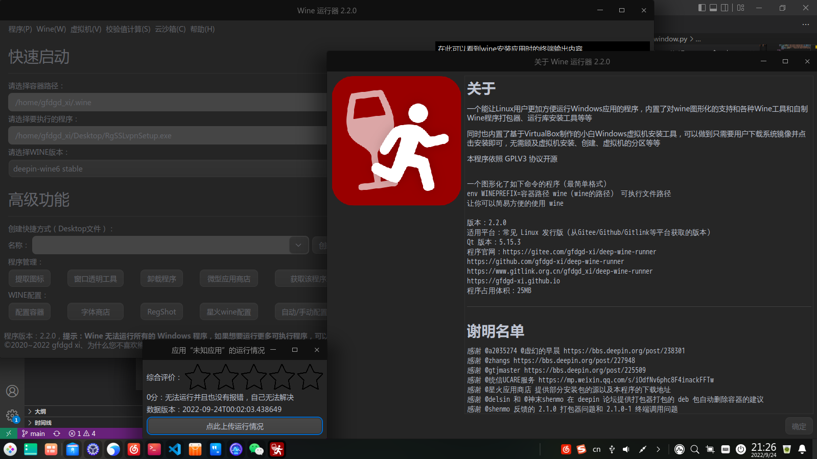Image resolution: width=817 pixels, height=459 pixels.
Task: Open VS Code editor more actions ellipsis
Action: (x=806, y=25)
